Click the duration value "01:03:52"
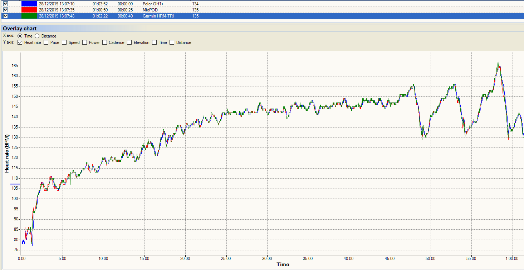Screen dimensions: 524x270 click(100, 4)
